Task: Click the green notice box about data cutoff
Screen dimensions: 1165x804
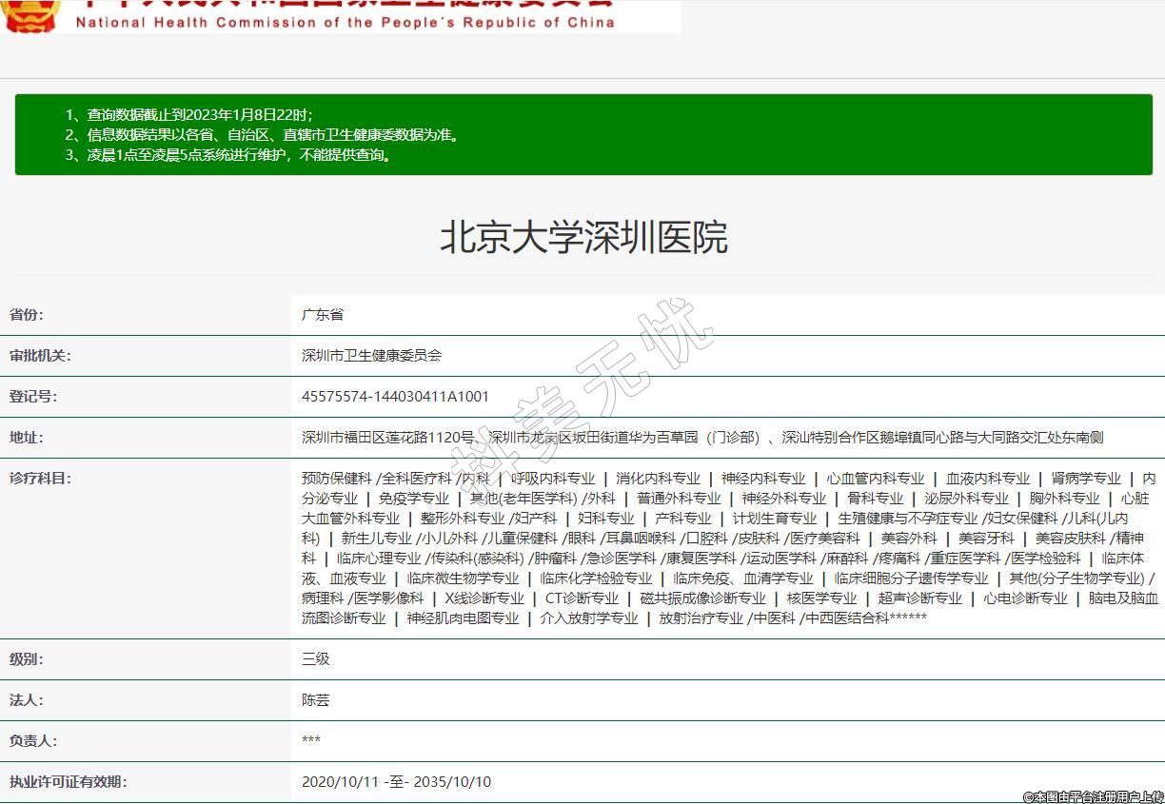Action: [x=582, y=134]
